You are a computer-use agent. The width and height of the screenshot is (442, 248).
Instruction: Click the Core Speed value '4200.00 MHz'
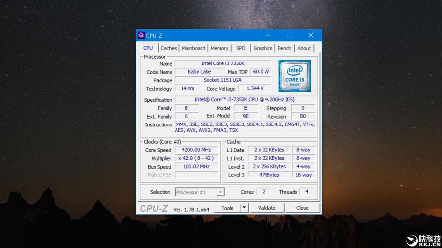(196, 150)
